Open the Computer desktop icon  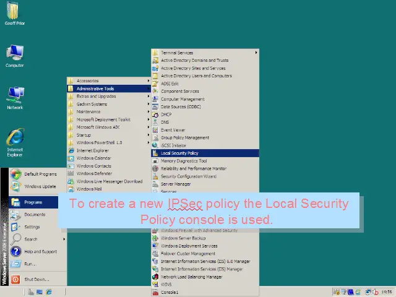(x=15, y=56)
